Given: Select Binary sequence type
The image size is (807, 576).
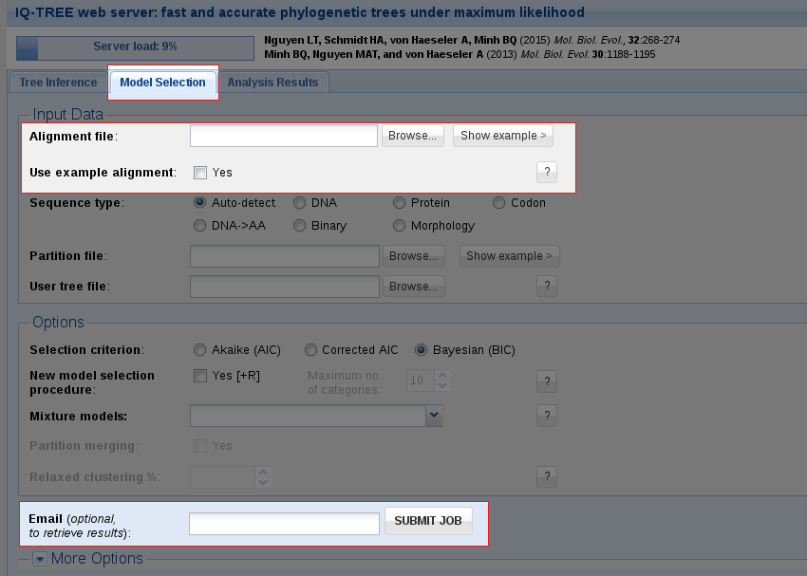Looking at the screenshot, I should tap(299, 225).
